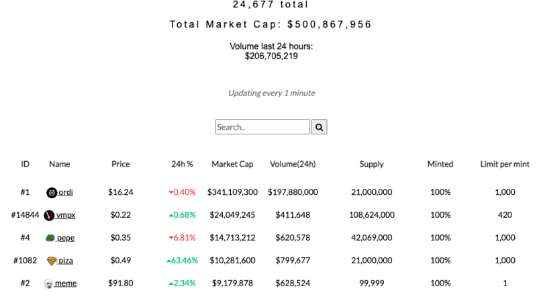Sort by the Market Cap column header

point(232,164)
